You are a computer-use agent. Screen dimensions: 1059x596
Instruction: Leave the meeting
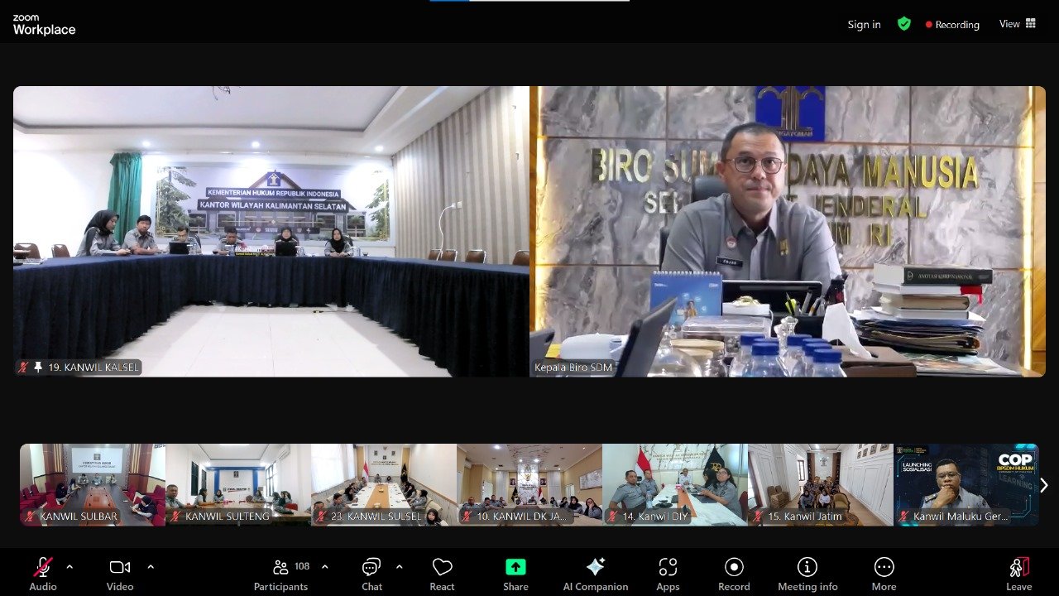pos(1018,573)
